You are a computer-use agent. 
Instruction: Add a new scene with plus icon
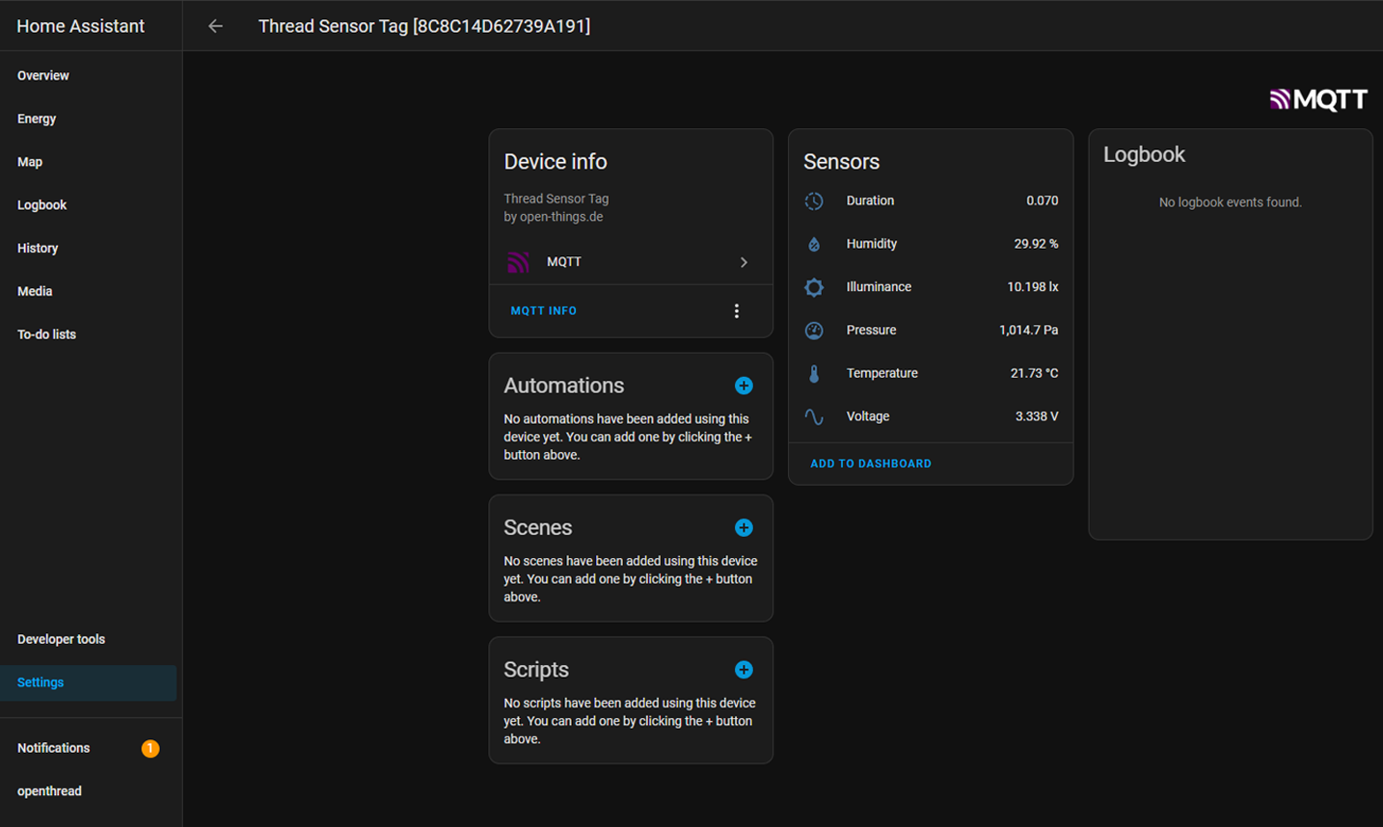pos(744,527)
